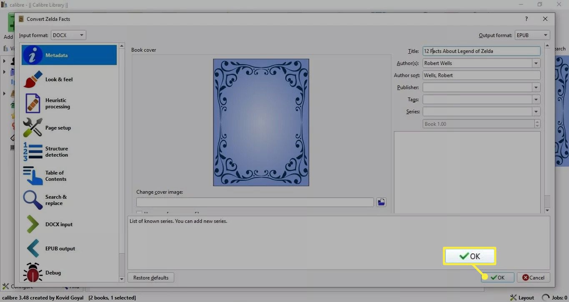Click the Look & feel paintbrush icon

33,79
